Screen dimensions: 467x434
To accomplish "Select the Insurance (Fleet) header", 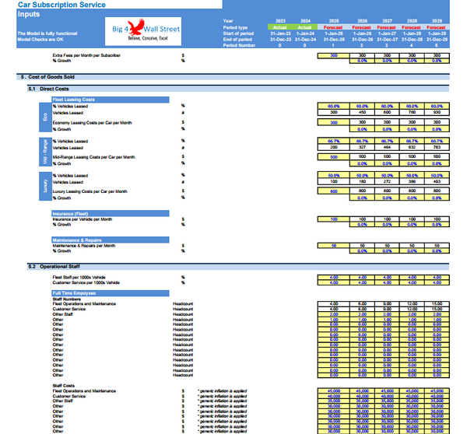I will click(x=109, y=213).
